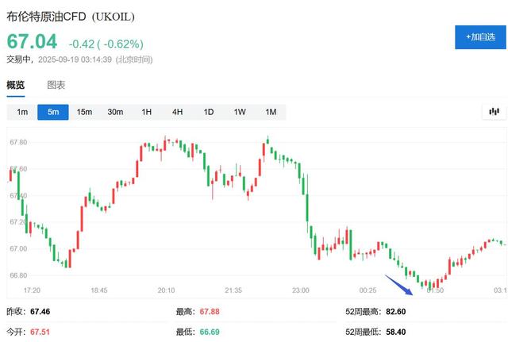Click the 最低 value 66.69

[210, 332]
